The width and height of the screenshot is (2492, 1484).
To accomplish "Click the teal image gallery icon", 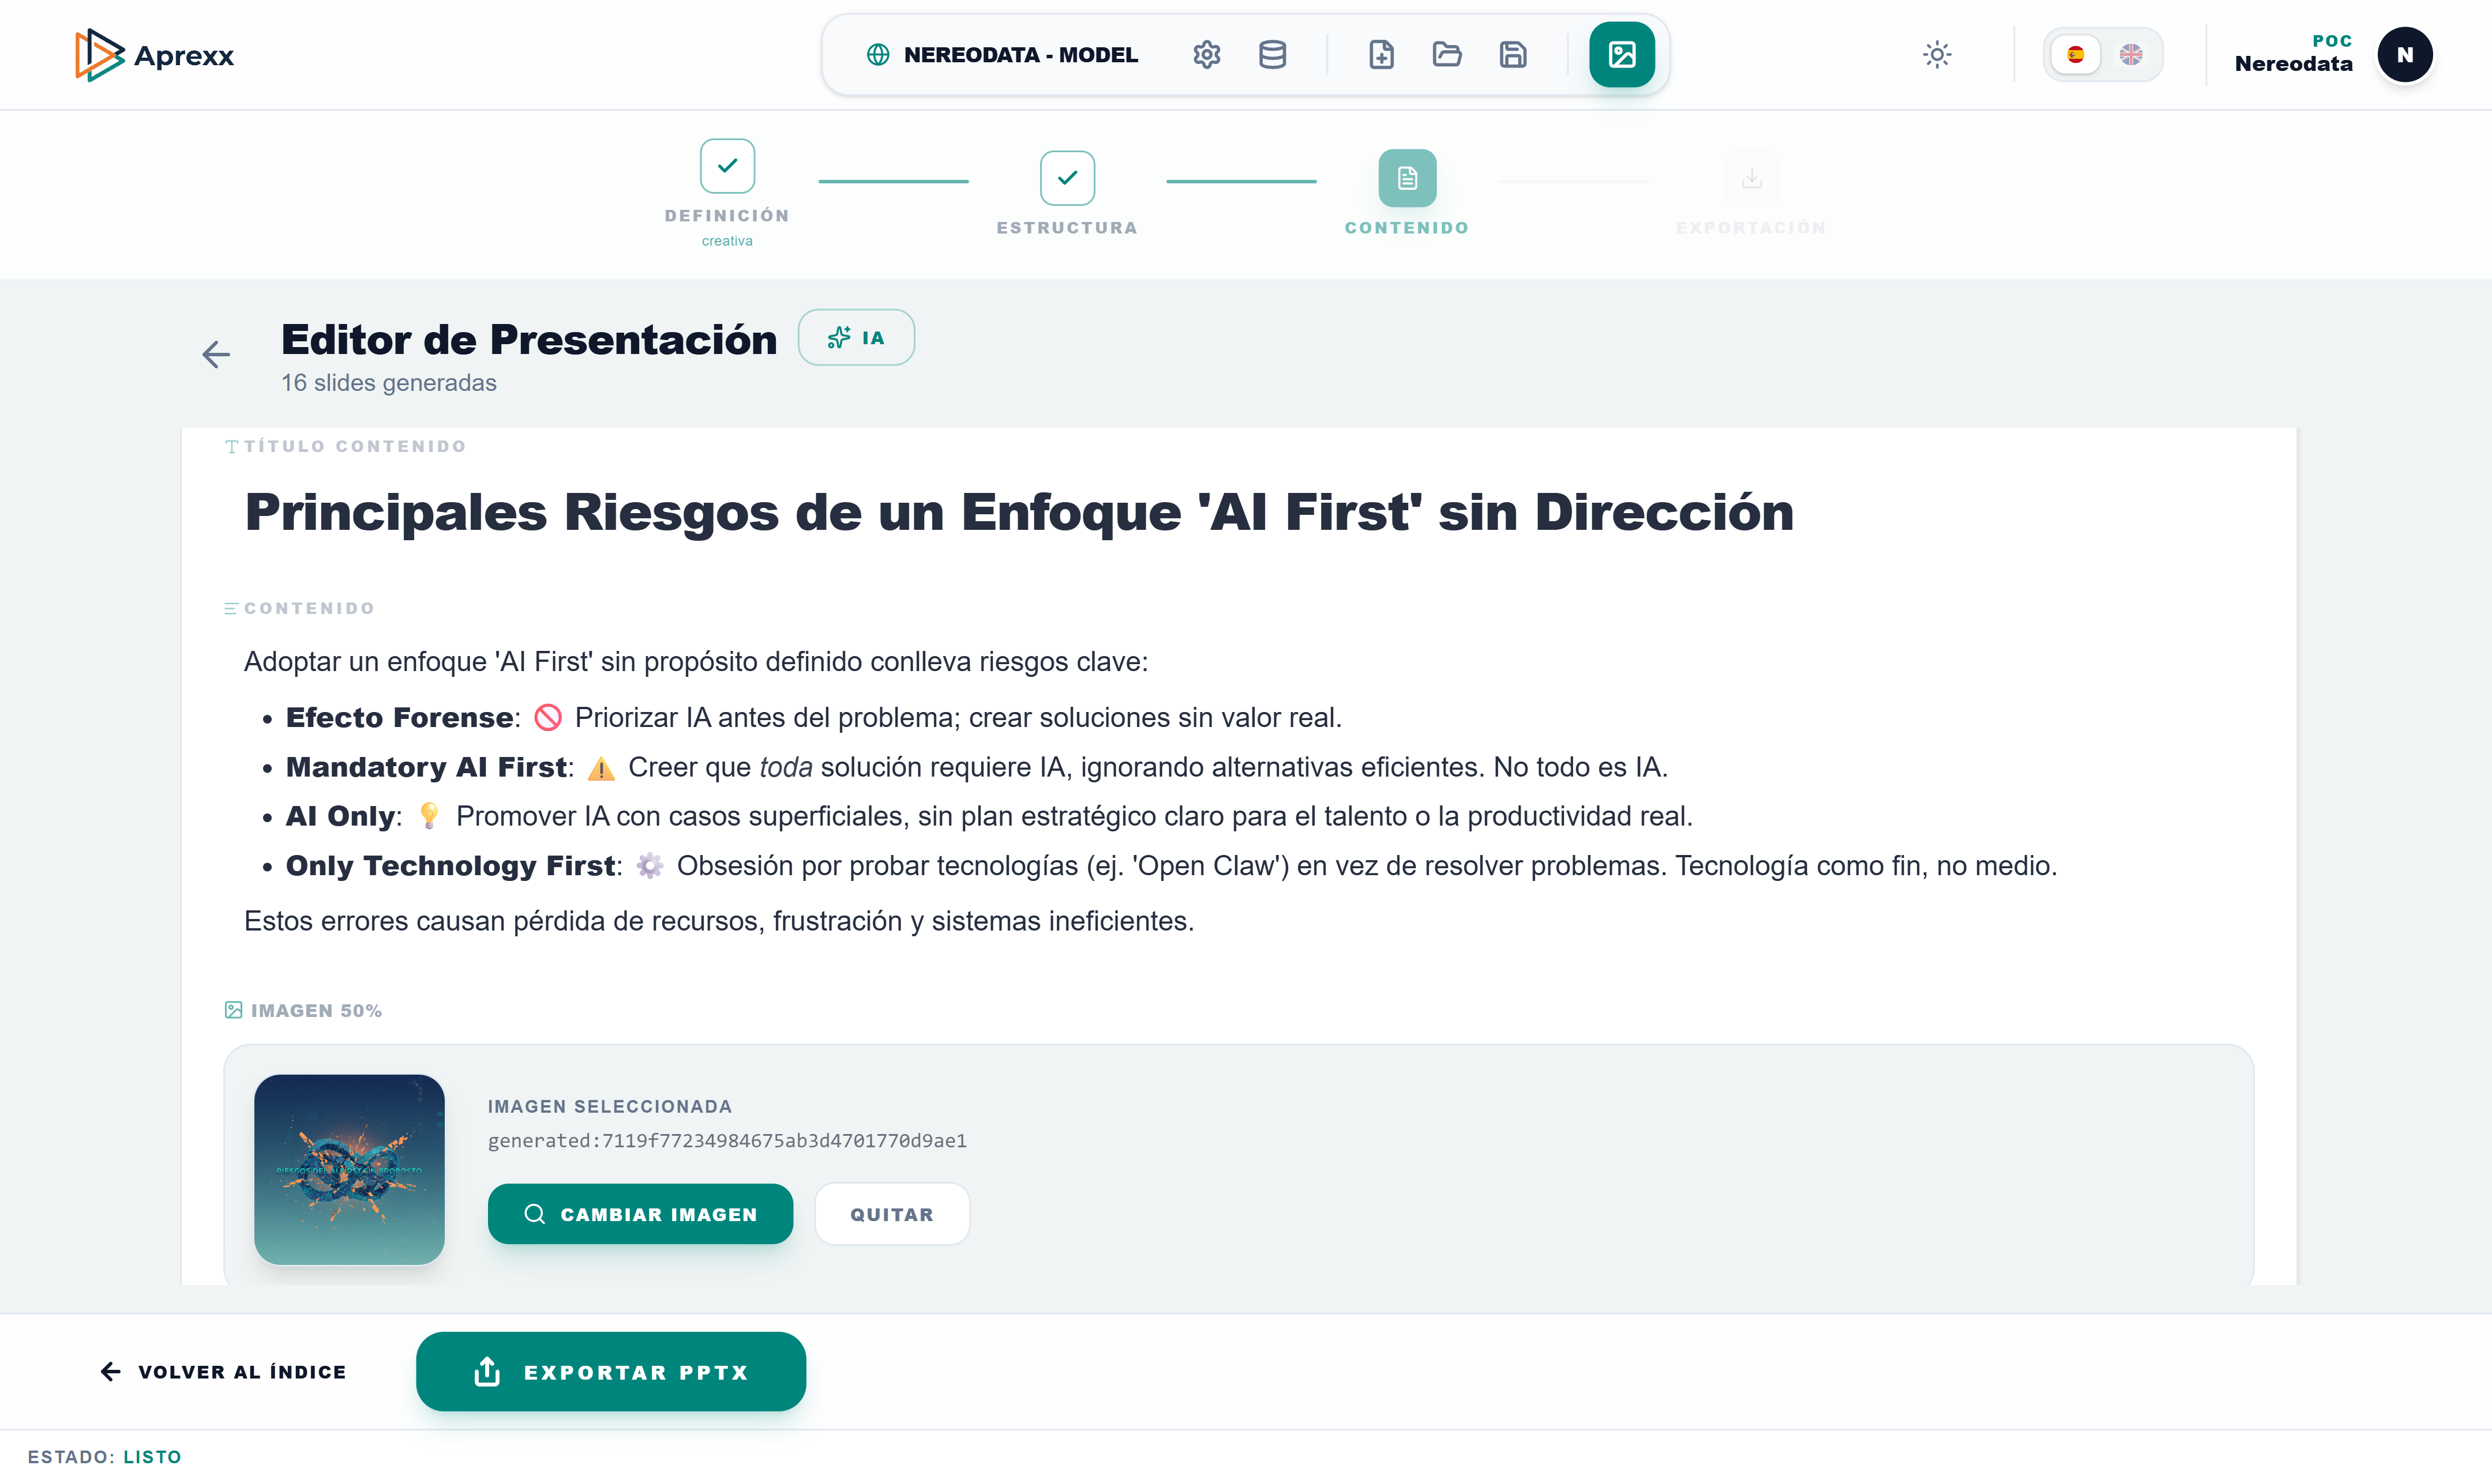I will click(x=1622, y=54).
